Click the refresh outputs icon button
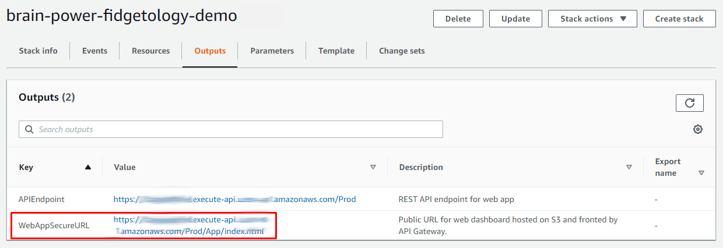The height and width of the screenshot is (248, 723). click(x=689, y=103)
